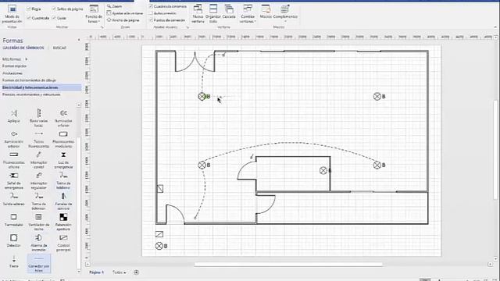Click the vertical canvas scrollbar
The image size is (500, 281).
coord(495,150)
